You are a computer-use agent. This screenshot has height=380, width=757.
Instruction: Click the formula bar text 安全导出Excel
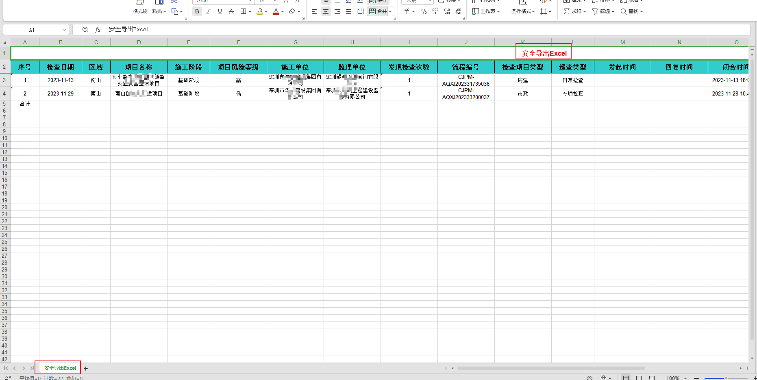click(x=129, y=29)
